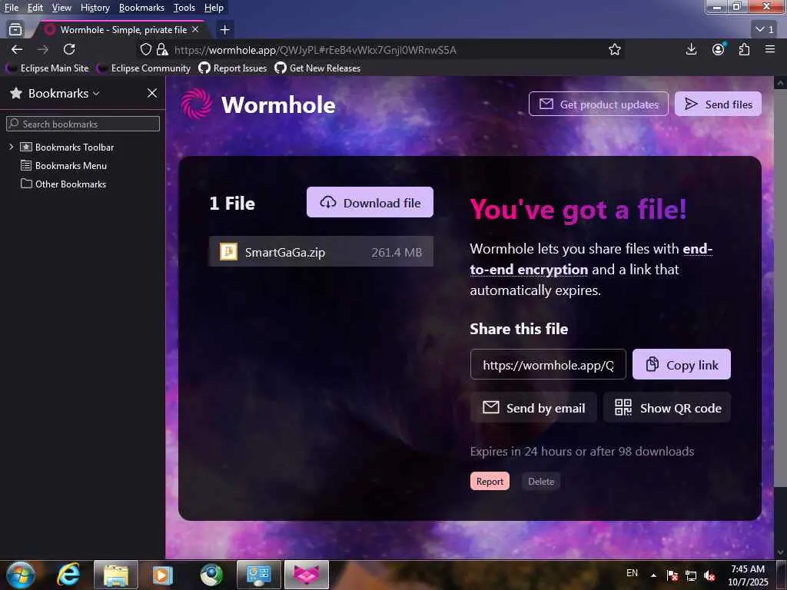Reload the page with the refresh icon
This screenshot has width=787, height=590.
click(69, 49)
